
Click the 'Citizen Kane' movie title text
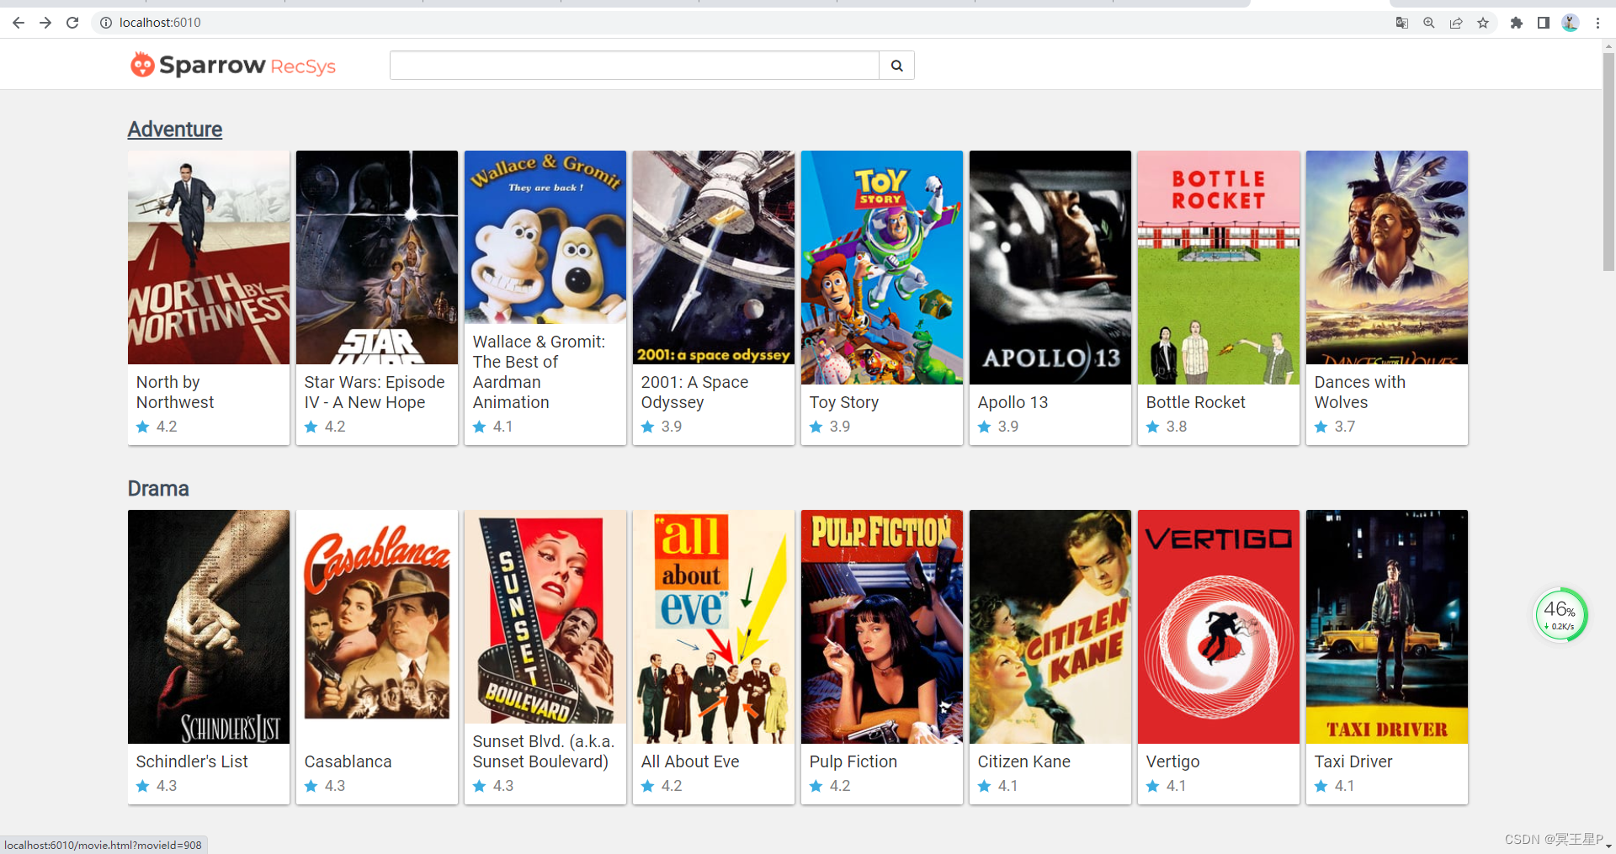pos(1024,761)
